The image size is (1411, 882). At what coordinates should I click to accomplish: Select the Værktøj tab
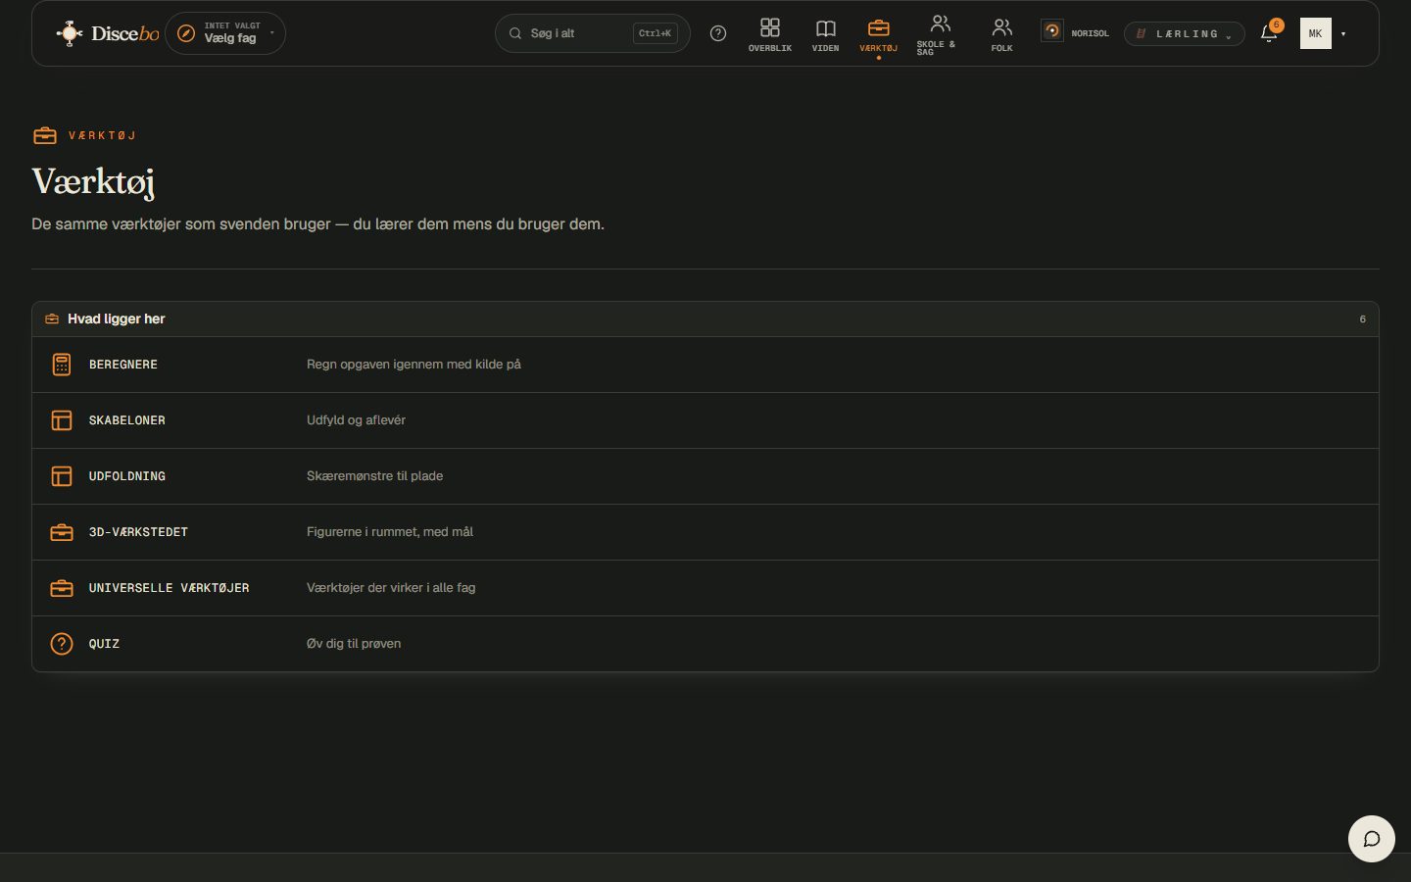tap(879, 34)
